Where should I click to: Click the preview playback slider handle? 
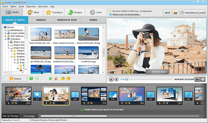[x=127, y=79]
